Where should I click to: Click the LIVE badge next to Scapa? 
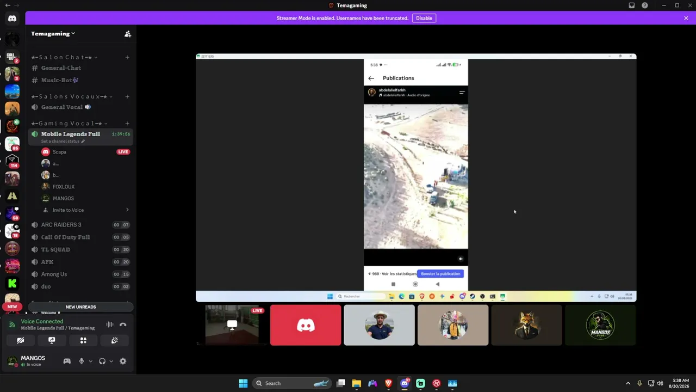click(x=123, y=152)
